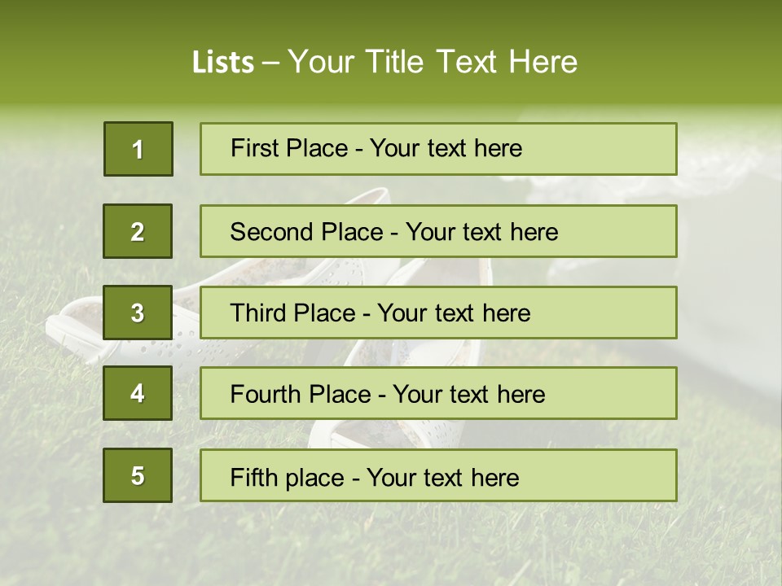
Task: Select the number 4 square
Action: [x=138, y=393]
